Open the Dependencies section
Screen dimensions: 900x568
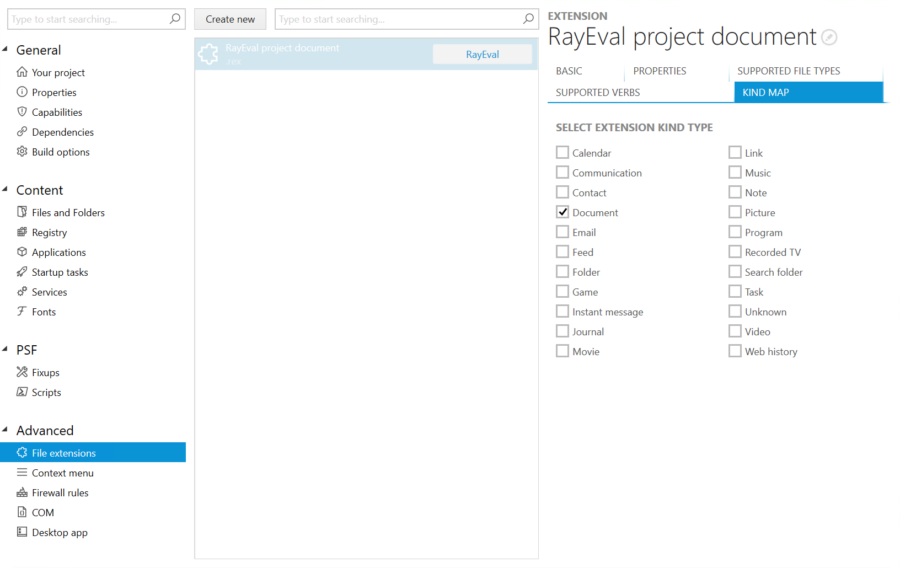(62, 132)
